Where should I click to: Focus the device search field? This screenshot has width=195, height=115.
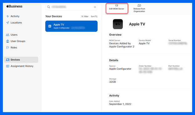[x=71, y=7]
